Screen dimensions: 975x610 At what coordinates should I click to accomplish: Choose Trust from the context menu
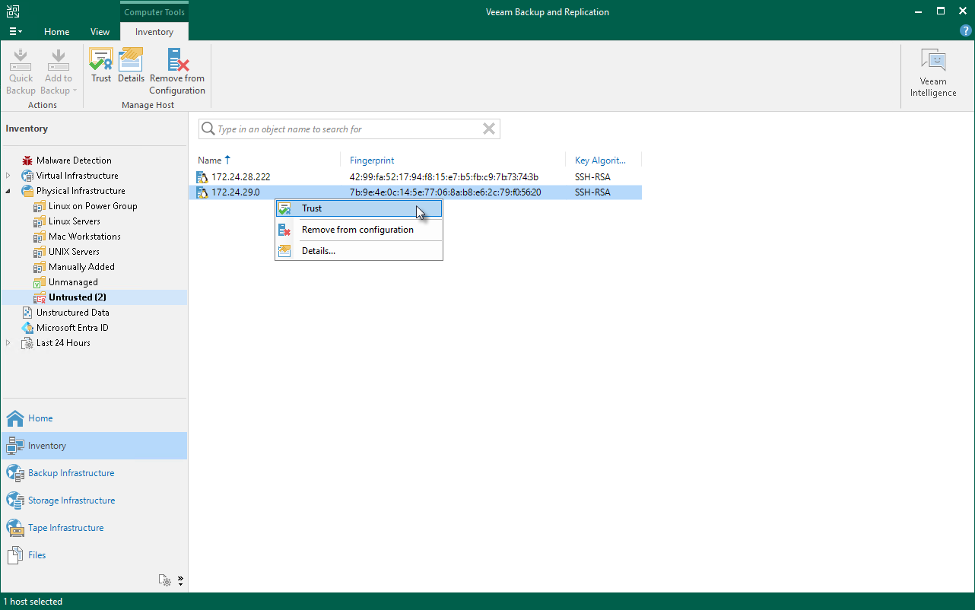coord(359,208)
